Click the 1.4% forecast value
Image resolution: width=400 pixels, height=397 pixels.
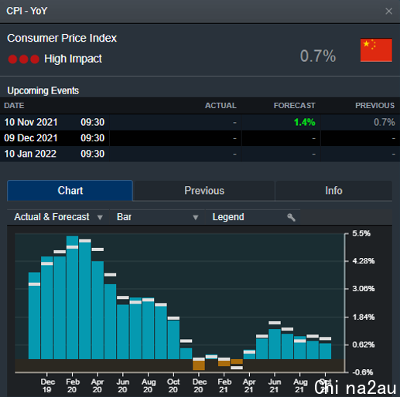[x=305, y=122]
